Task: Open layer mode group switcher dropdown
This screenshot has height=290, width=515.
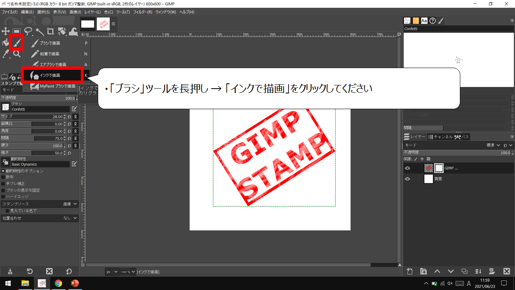Action: (509, 145)
